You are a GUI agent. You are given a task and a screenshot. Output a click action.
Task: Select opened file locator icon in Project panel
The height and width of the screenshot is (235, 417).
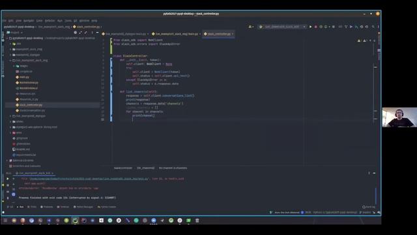click(x=76, y=33)
